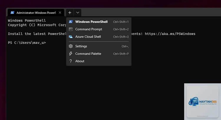
Task: Click the Ctrl+Shift+1 shortcut label
Action: click(x=121, y=22)
